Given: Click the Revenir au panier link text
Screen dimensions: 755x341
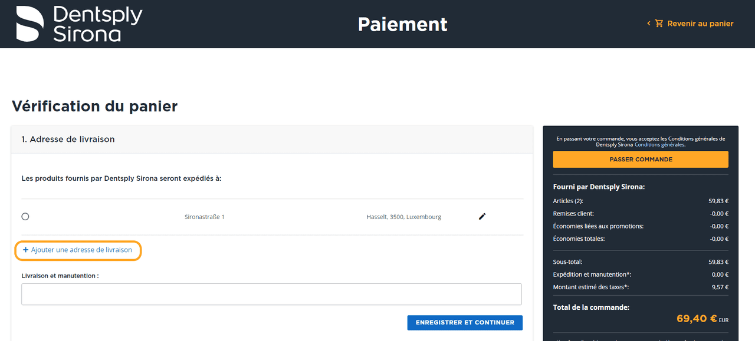Looking at the screenshot, I should (x=700, y=24).
